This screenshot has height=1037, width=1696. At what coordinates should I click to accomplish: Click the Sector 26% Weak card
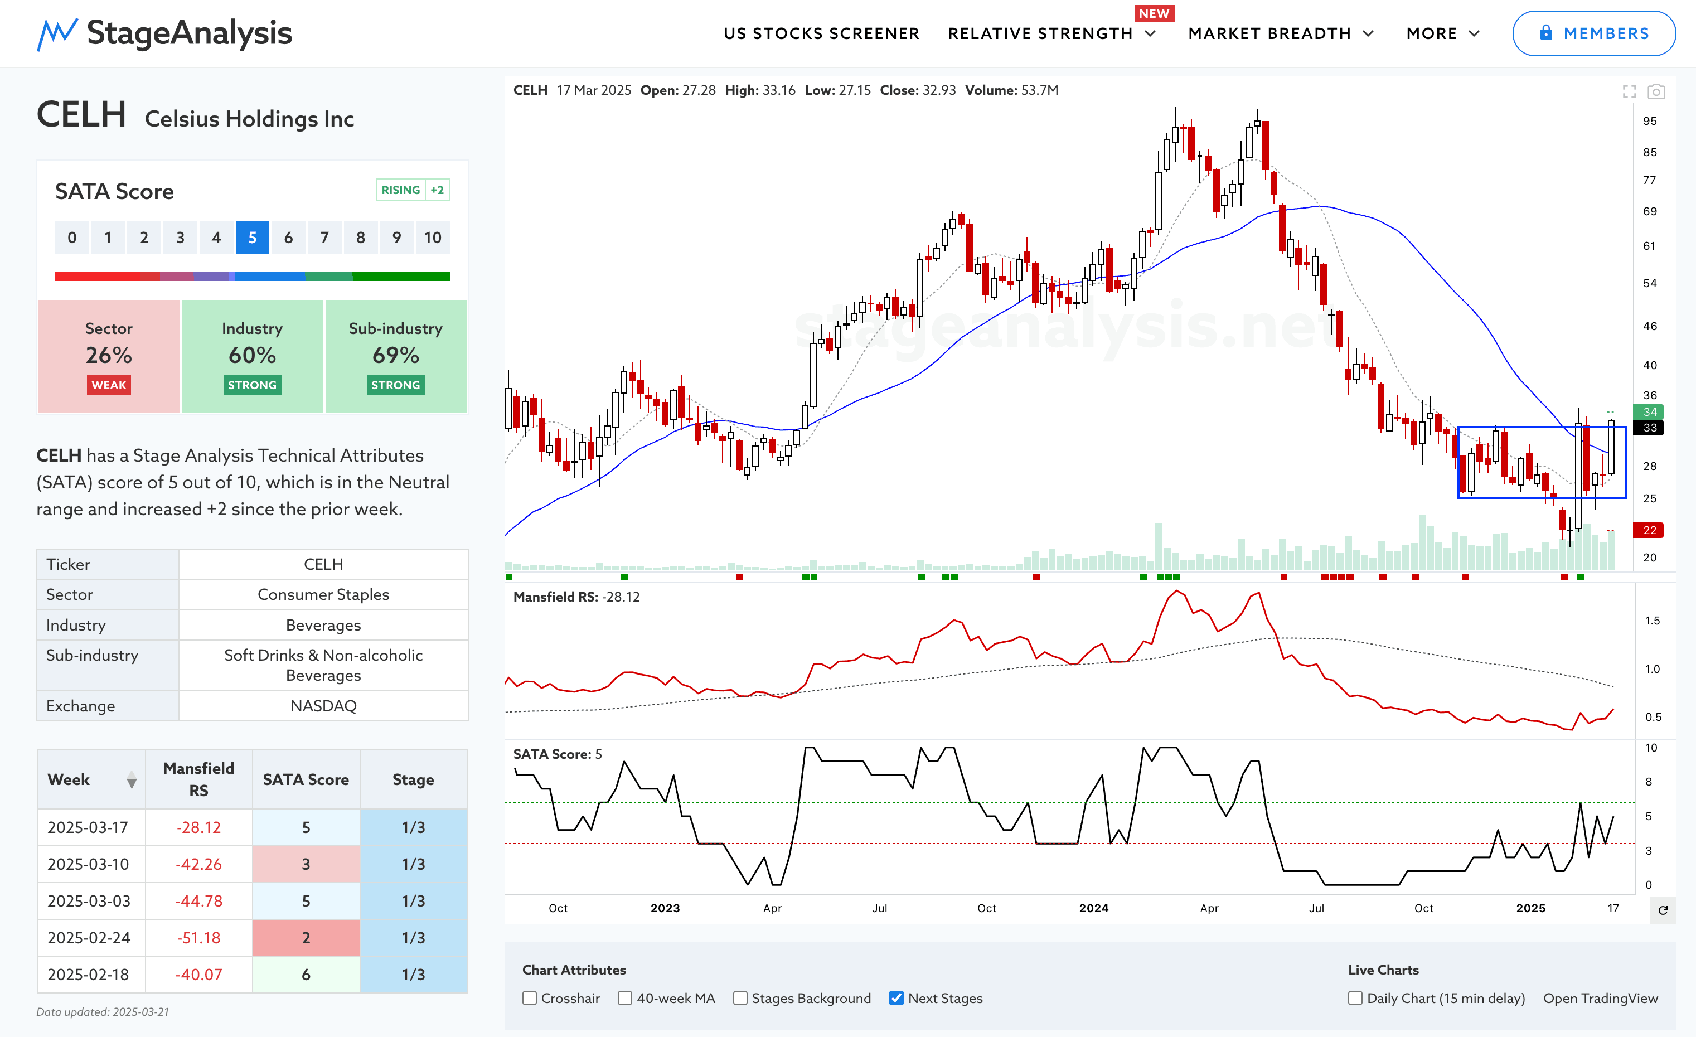click(x=109, y=356)
